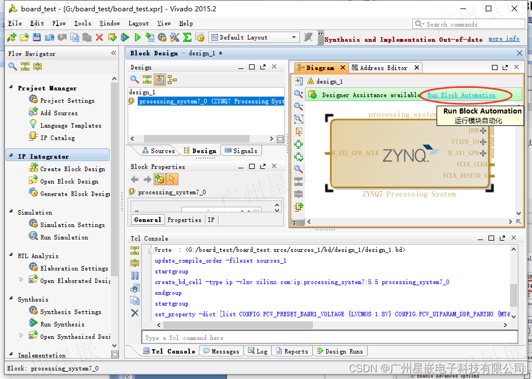
Task: Collapse the RTL Analysis section
Action: (x=11, y=255)
